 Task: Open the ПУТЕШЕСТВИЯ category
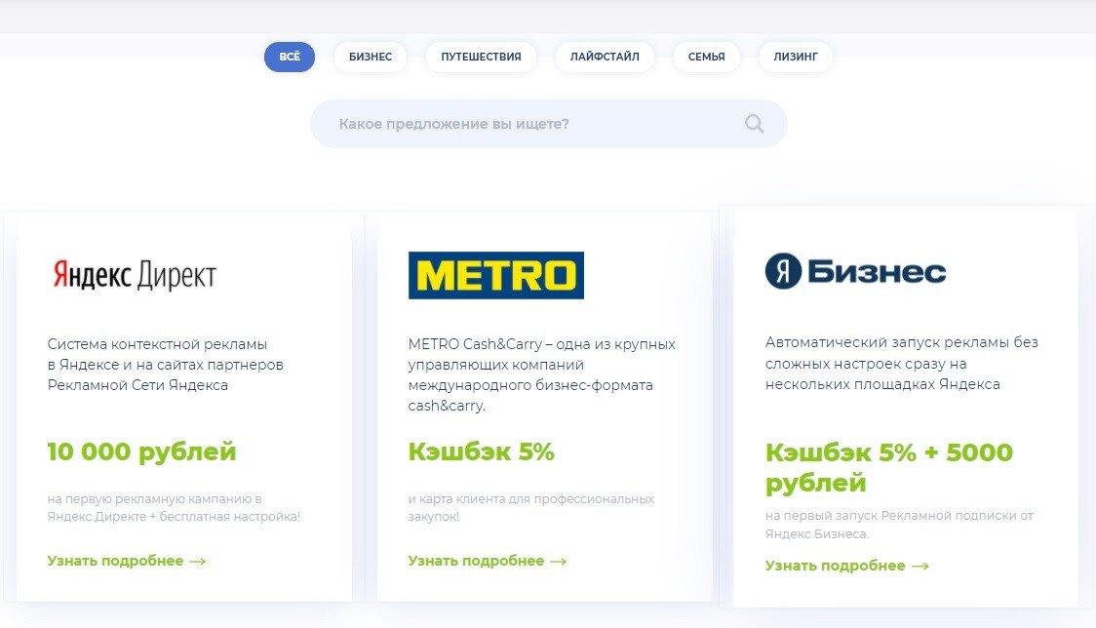click(x=481, y=57)
